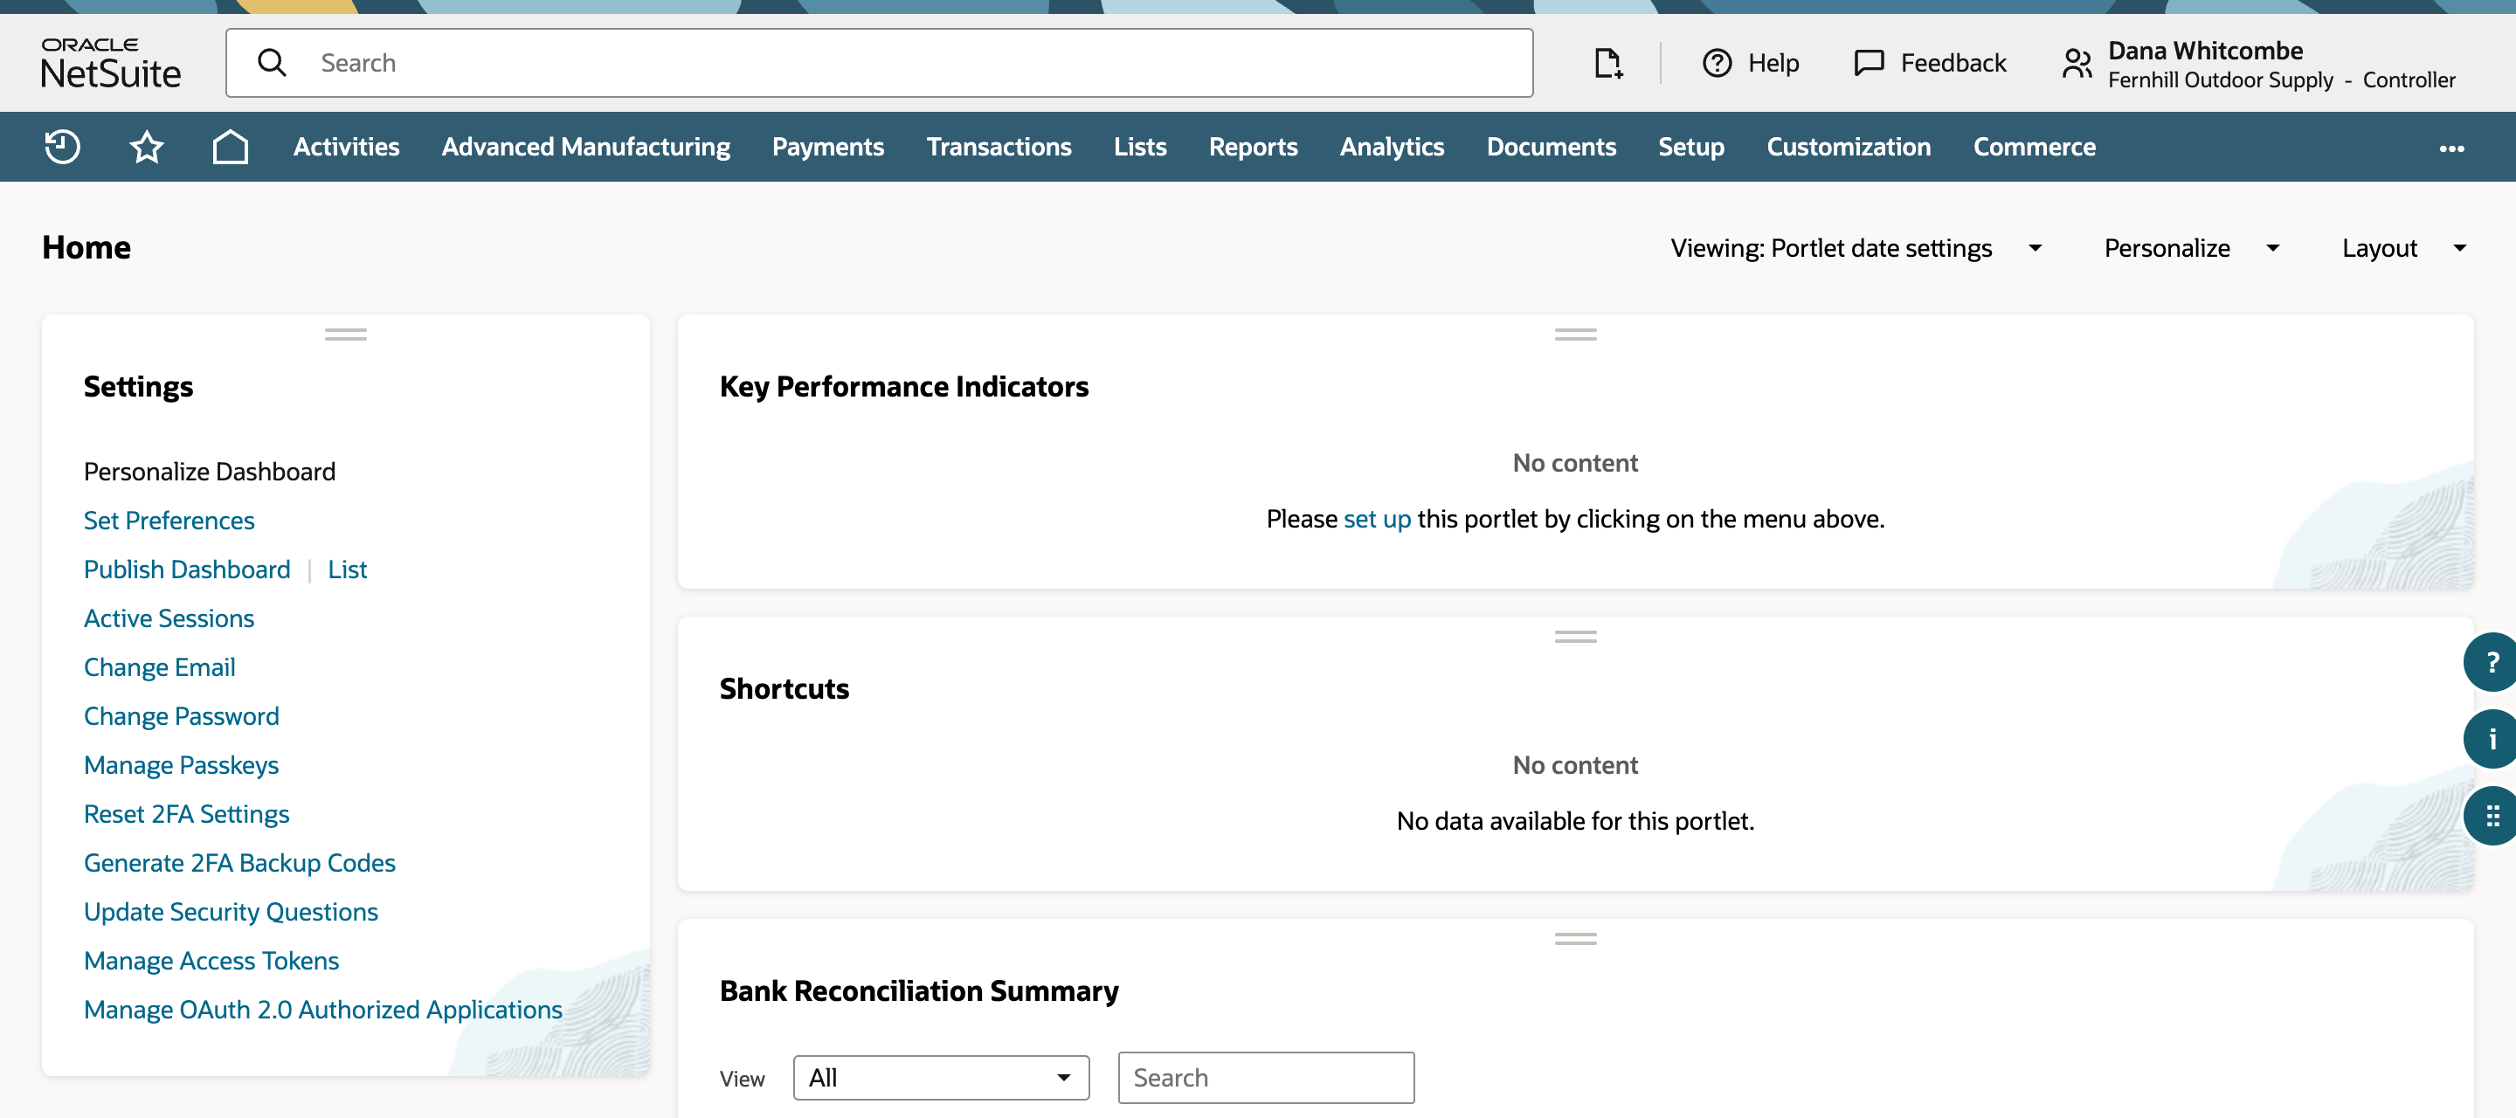Open the Payments menu
2516x1118 pixels.
tap(827, 148)
